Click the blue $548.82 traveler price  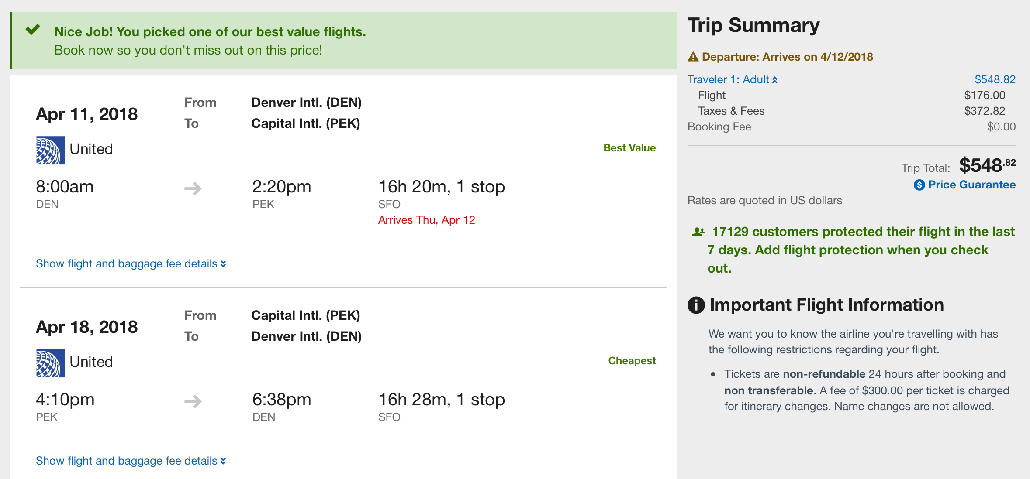[995, 80]
